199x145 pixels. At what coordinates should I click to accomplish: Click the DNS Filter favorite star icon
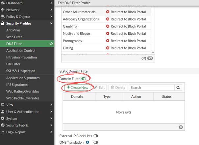[x=51, y=44]
